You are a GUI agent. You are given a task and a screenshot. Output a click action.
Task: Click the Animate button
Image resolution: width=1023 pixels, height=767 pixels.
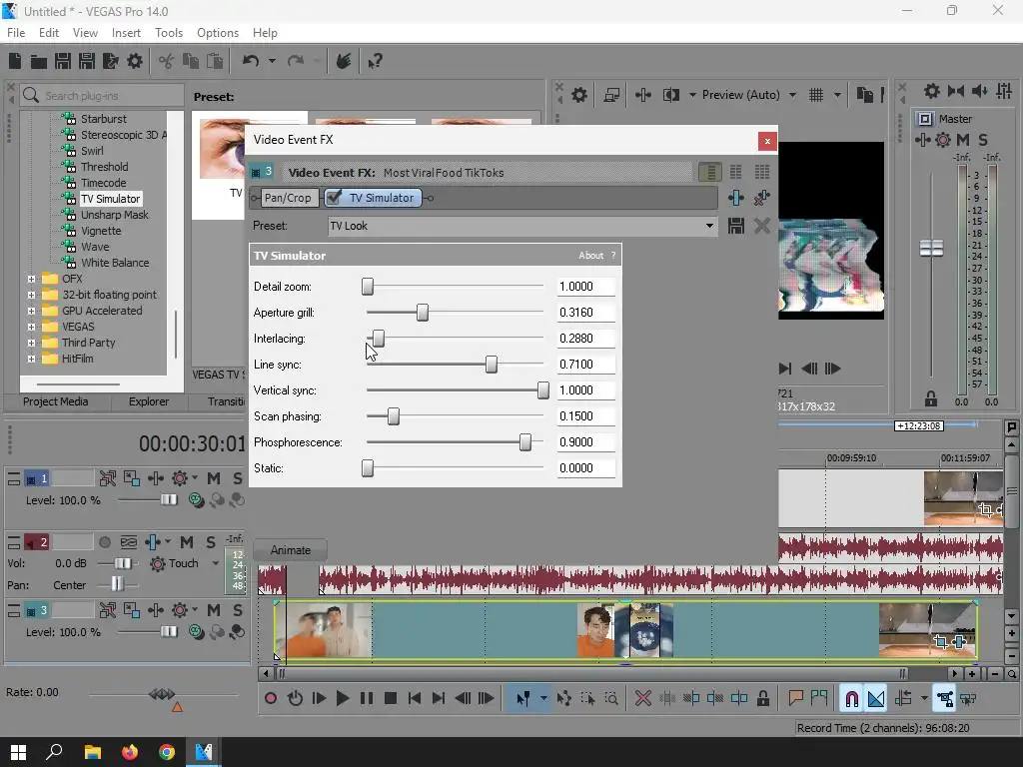291,550
